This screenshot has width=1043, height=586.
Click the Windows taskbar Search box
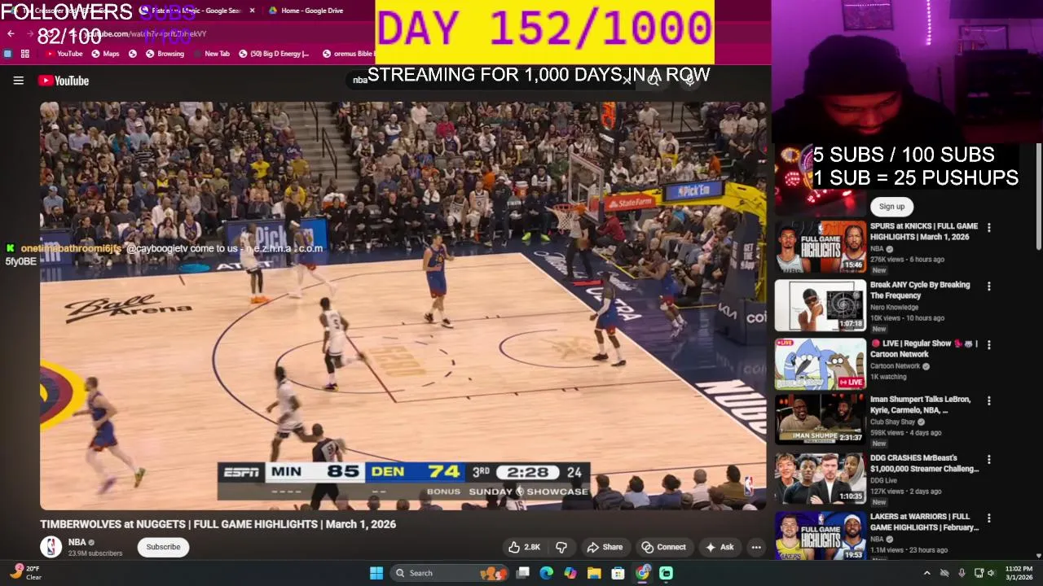click(450, 573)
